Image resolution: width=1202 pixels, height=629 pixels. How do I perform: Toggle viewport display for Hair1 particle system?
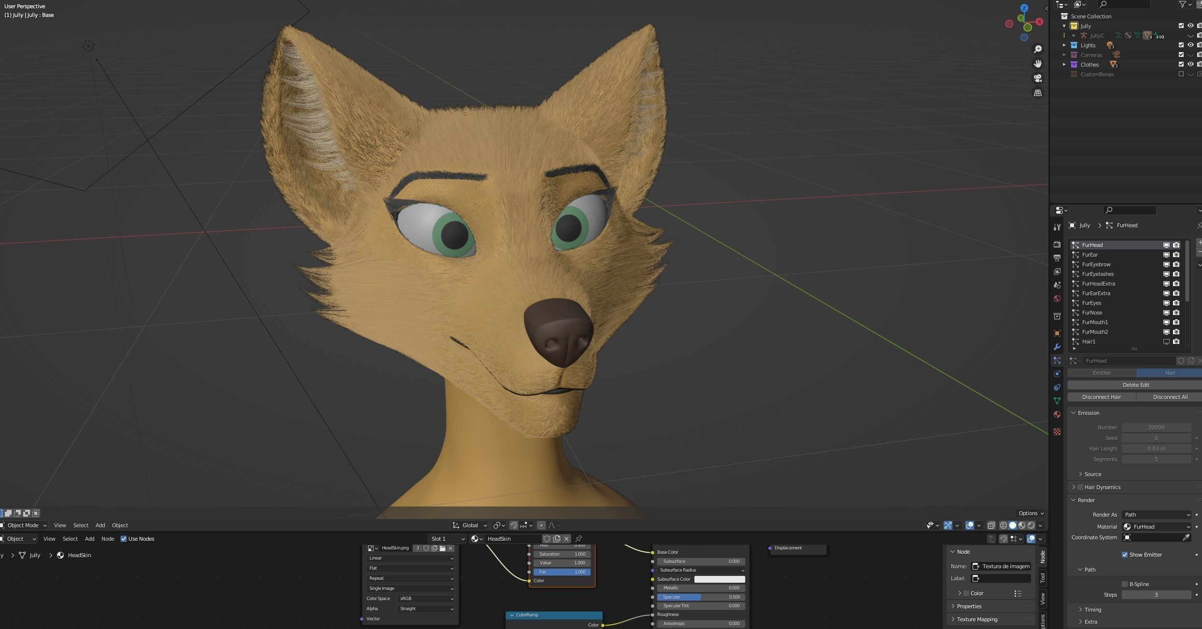point(1166,342)
